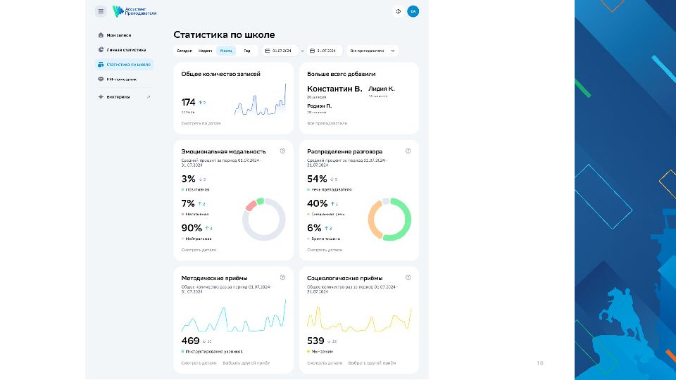This screenshot has height=380, width=676.
Task: Click the help icon on Распределение разговора card
Action: click(x=408, y=151)
